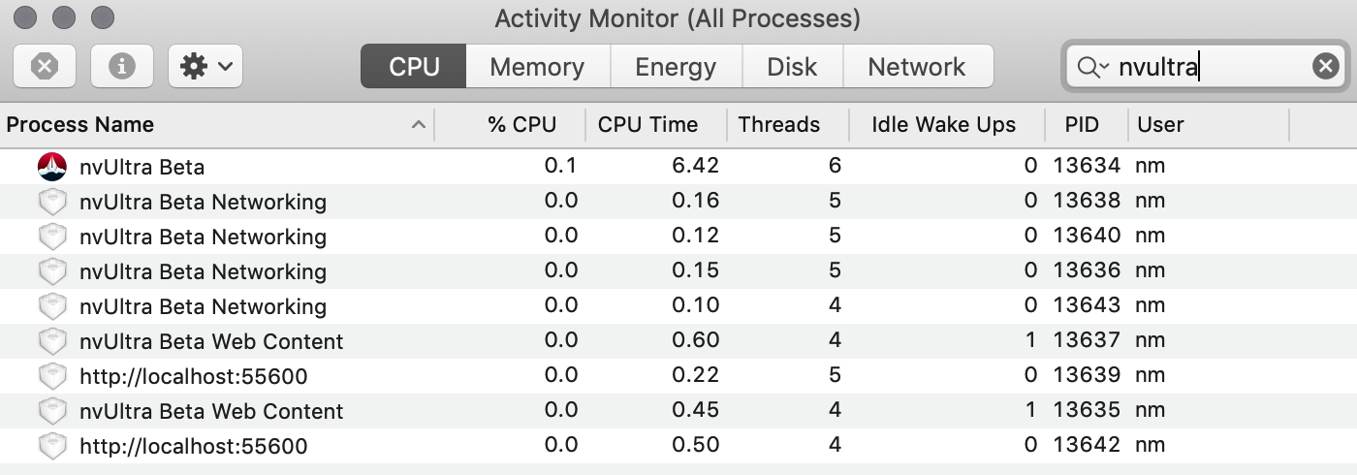Sort by the PID column header
This screenshot has height=475, width=1357.
(x=1082, y=125)
